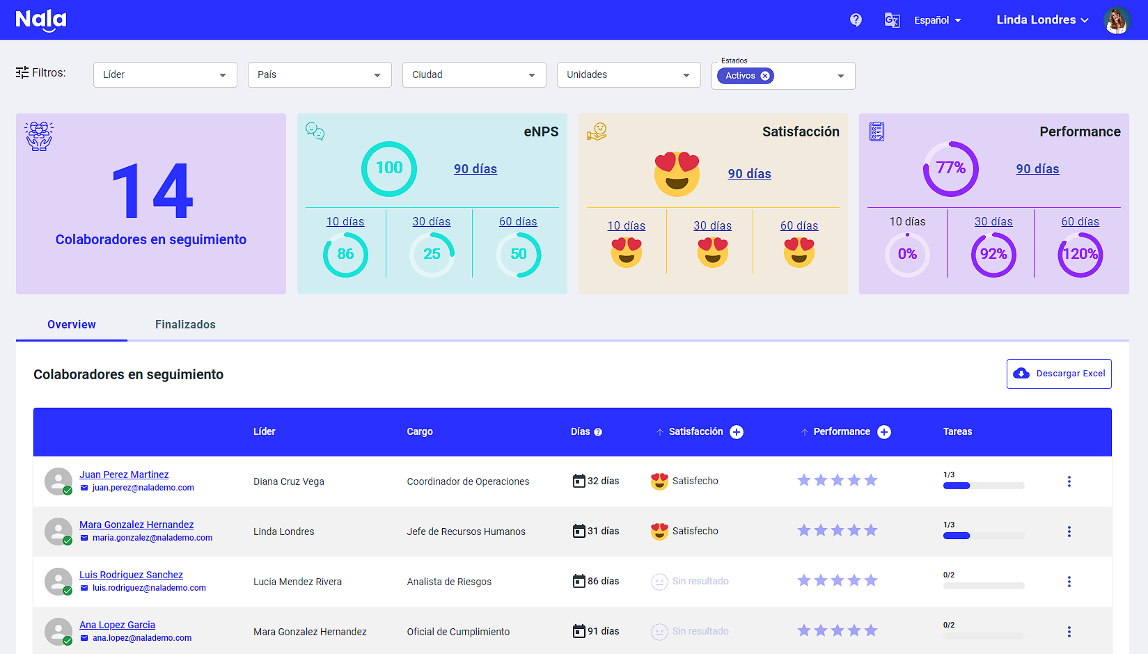
Task: Click Linda Londres profile avatar
Action: click(1117, 20)
